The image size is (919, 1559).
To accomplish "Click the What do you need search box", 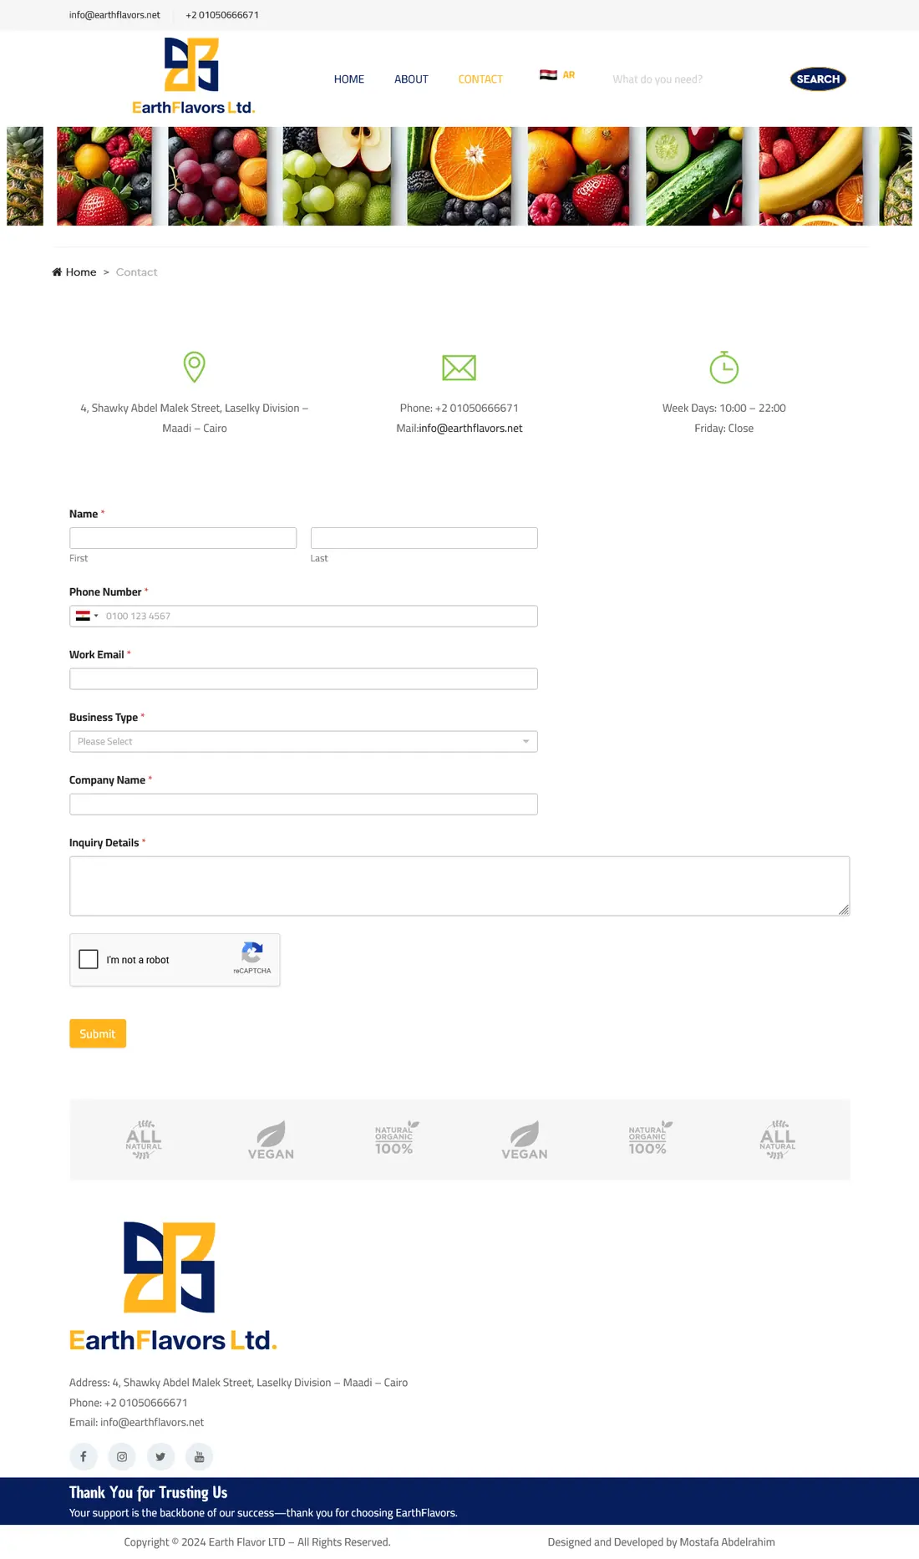I will (693, 79).
